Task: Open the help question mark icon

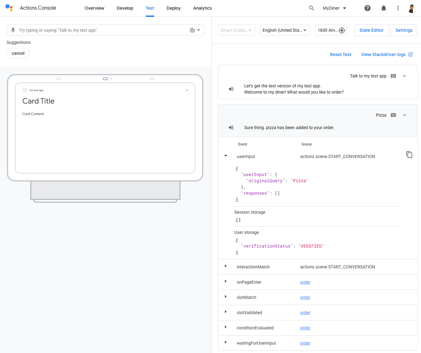Action: pyautogui.click(x=368, y=8)
